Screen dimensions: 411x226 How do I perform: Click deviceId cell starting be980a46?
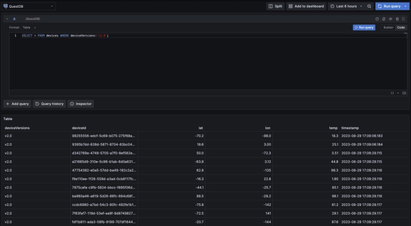tap(104, 196)
